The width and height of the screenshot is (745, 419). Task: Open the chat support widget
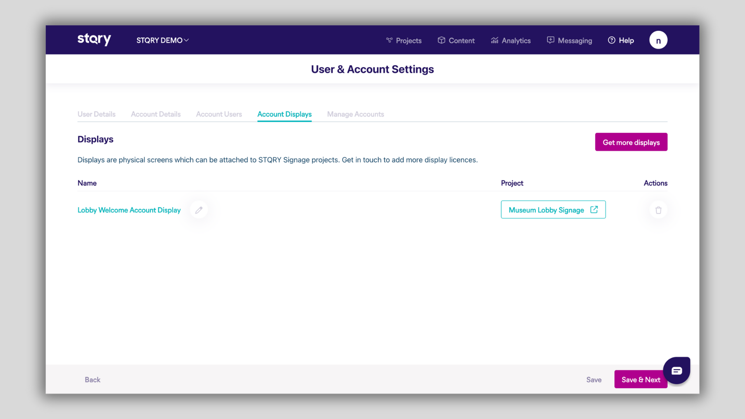point(676,371)
